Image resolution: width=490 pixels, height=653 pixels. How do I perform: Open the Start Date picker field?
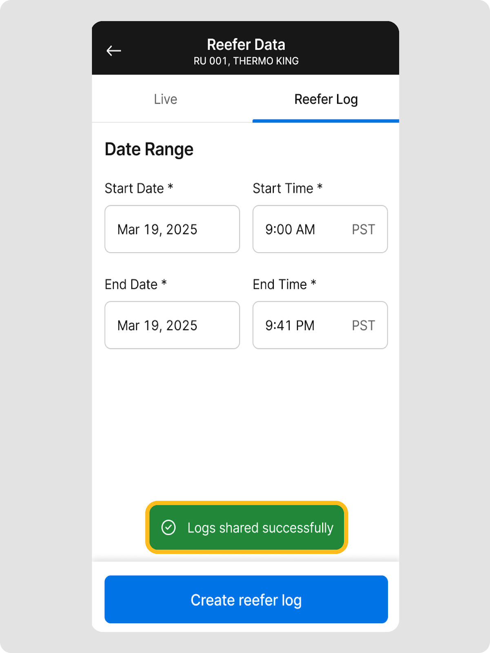pos(172,229)
